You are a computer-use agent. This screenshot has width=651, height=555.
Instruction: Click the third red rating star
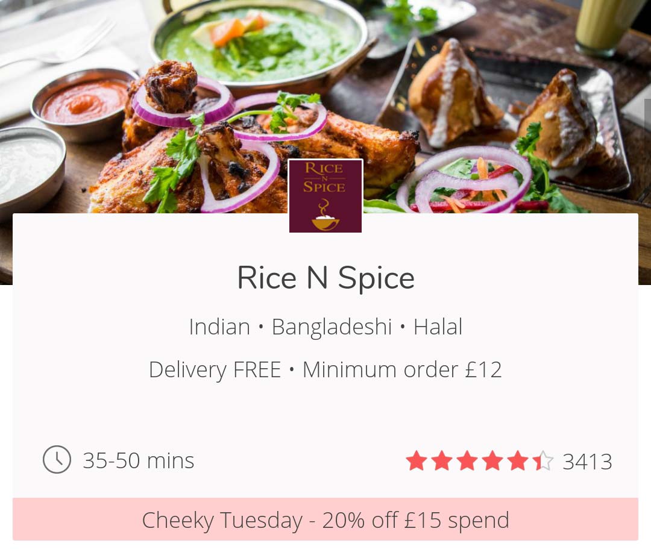[467, 460]
